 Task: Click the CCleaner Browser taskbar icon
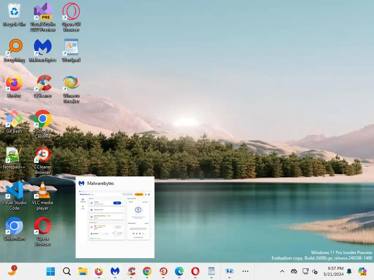click(x=163, y=271)
